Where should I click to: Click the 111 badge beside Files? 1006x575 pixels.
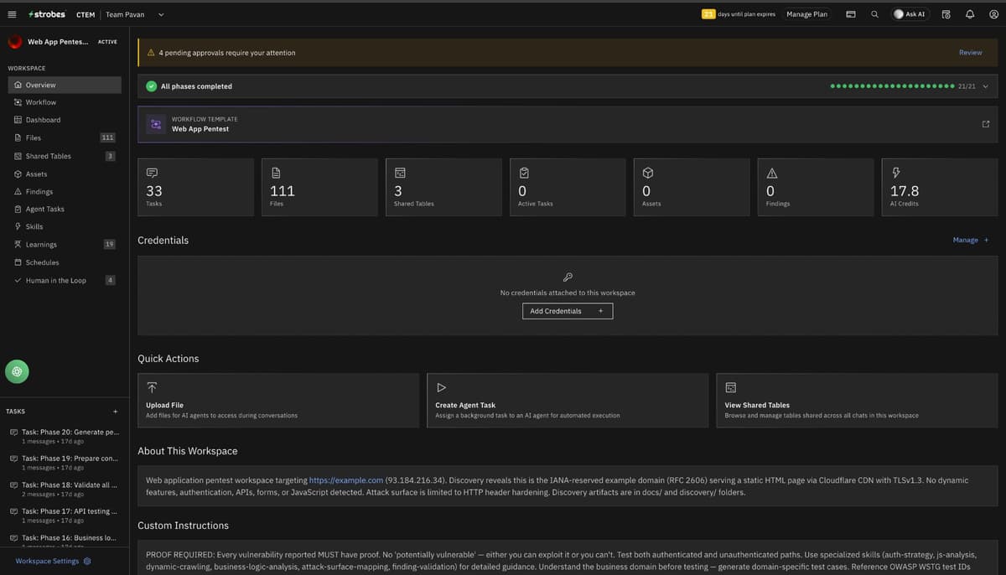tap(107, 137)
